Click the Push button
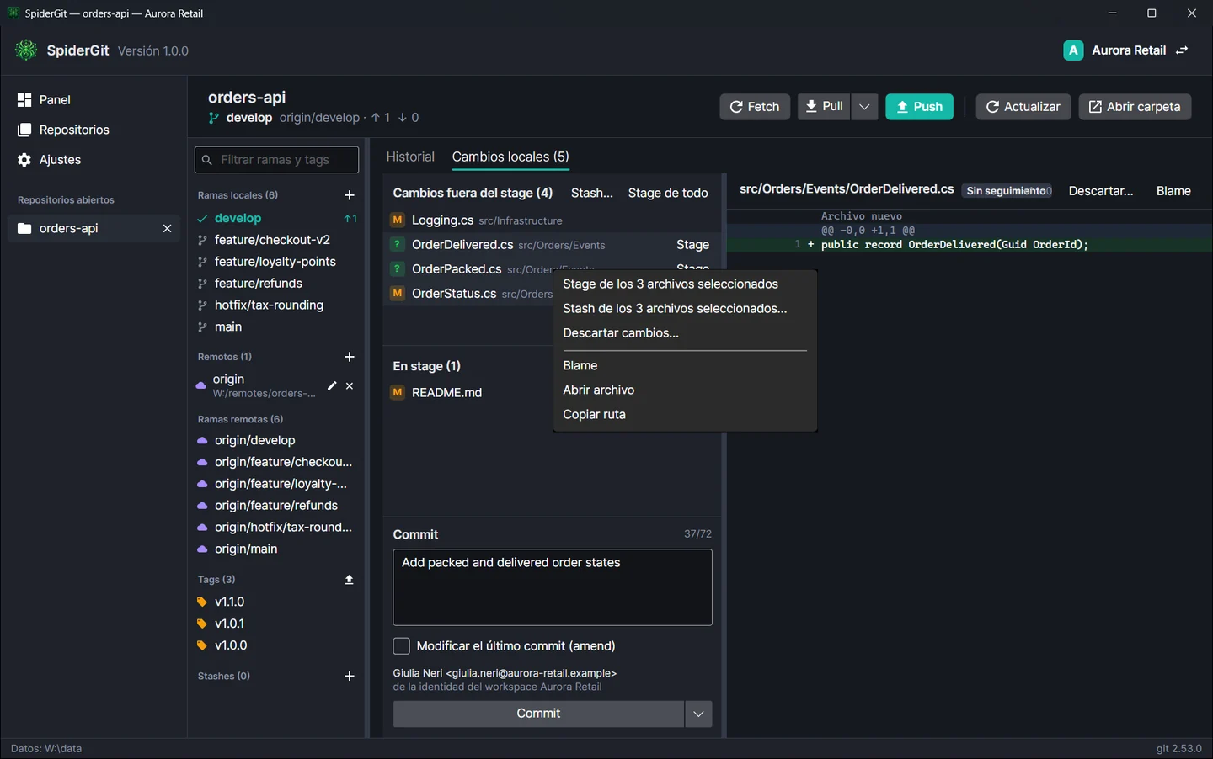 click(x=919, y=107)
